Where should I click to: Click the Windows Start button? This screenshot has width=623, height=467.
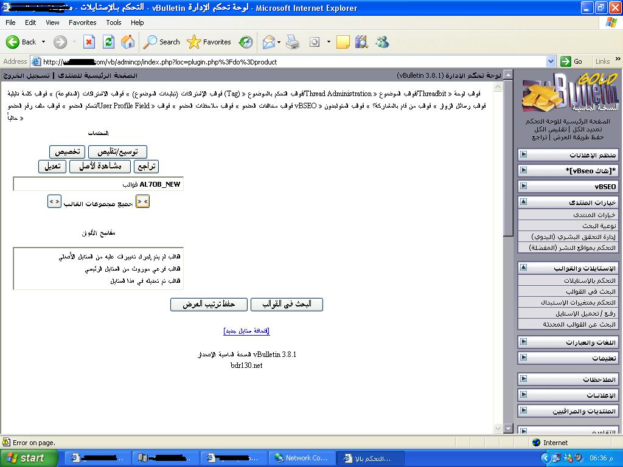[29, 458]
